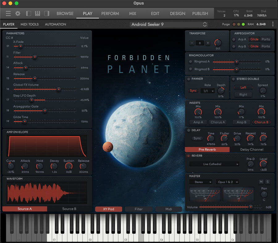
Task: Click the master Mute M button
Action: (261, 182)
